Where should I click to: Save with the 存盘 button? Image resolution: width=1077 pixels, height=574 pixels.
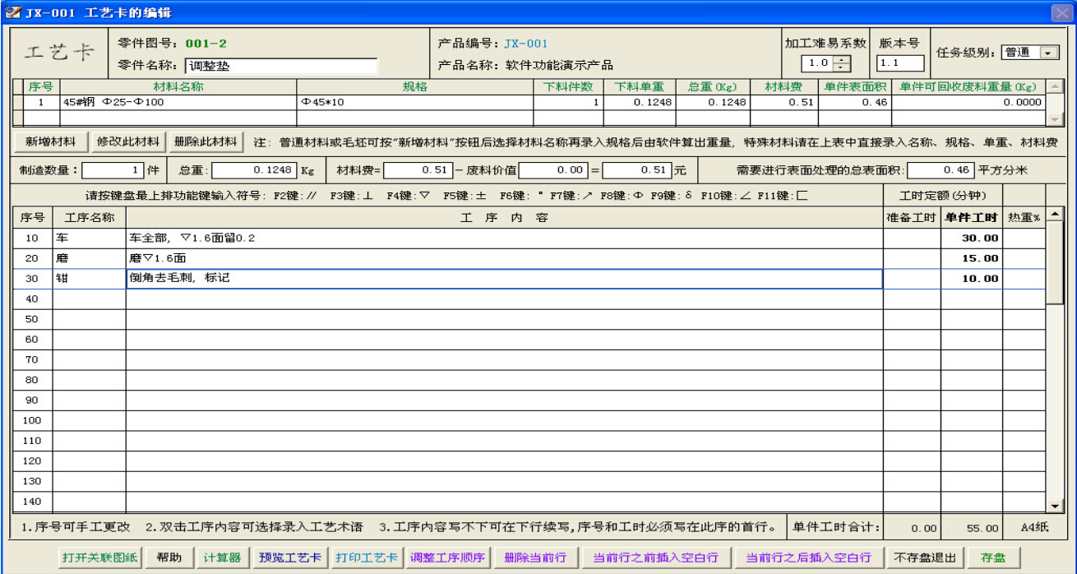tap(993, 558)
